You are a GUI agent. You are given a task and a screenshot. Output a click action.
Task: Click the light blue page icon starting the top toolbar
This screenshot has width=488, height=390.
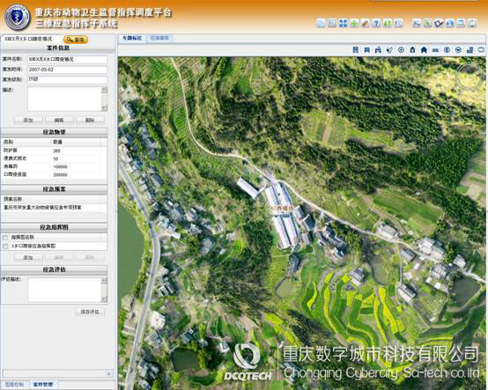point(321,23)
